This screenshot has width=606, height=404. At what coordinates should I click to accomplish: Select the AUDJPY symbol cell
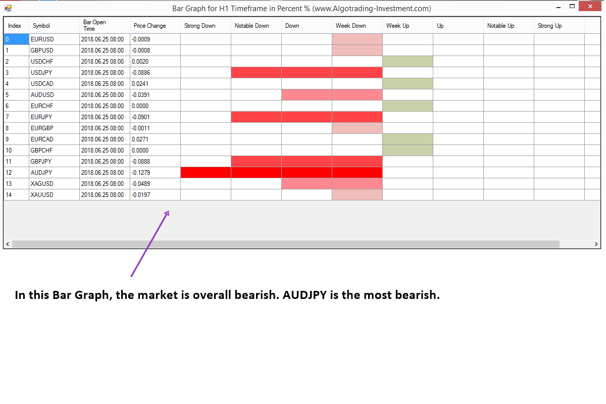coord(54,173)
